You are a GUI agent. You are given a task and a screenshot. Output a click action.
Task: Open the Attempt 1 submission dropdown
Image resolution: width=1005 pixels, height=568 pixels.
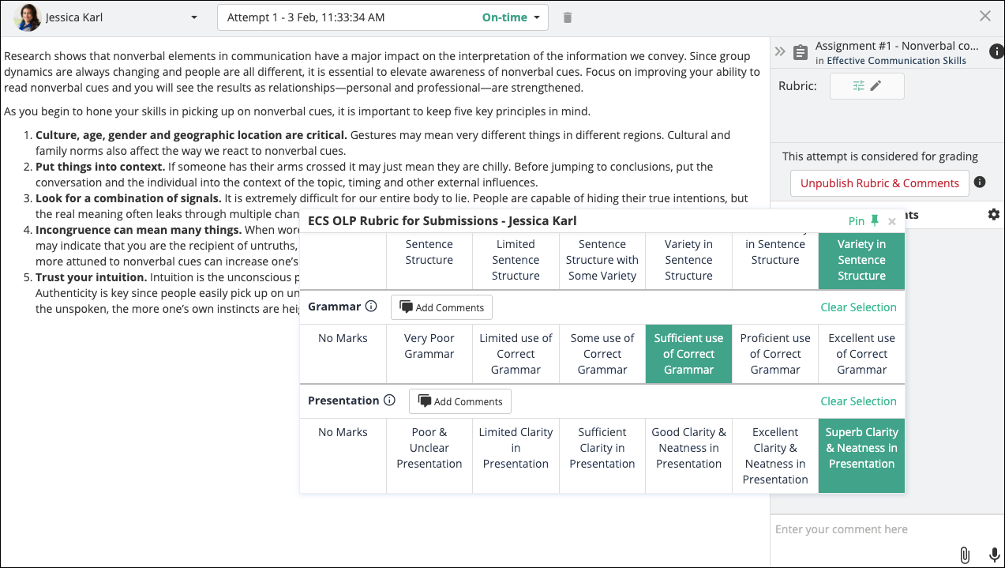(383, 17)
